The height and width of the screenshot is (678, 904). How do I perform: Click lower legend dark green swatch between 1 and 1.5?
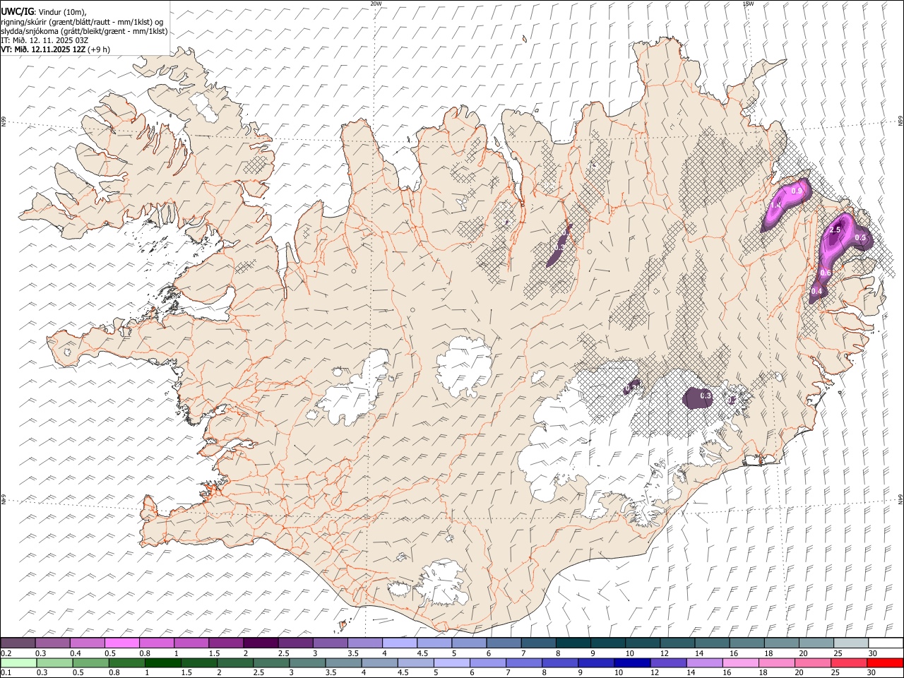(162, 662)
